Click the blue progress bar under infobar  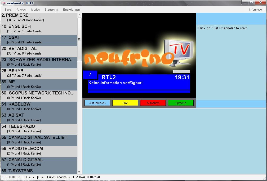(x=139, y=92)
